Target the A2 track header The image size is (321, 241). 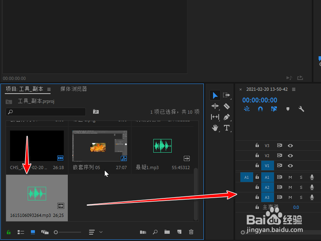(x=268, y=187)
